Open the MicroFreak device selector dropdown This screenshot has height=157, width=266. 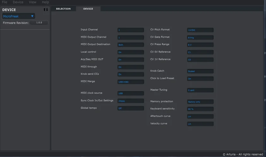18,16
